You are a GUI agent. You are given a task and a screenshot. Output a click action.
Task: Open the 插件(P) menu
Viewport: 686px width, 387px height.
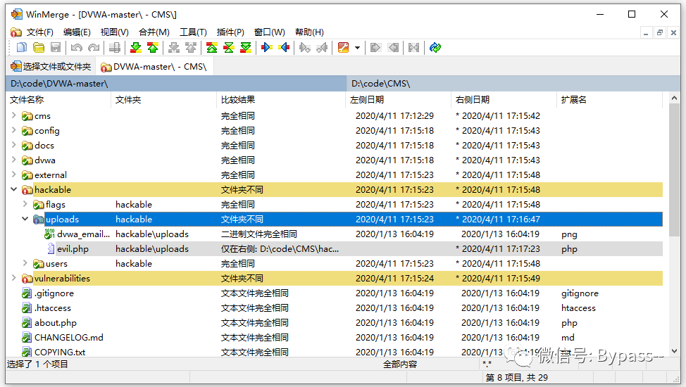pyautogui.click(x=230, y=32)
